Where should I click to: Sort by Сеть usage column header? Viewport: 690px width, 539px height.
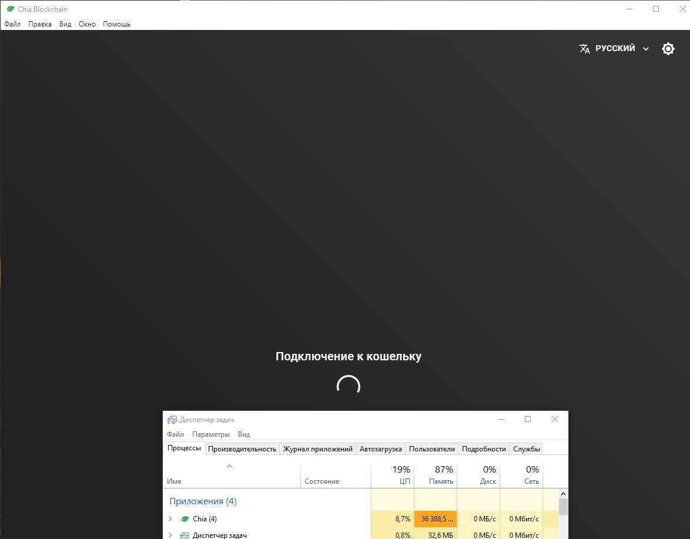(521, 476)
